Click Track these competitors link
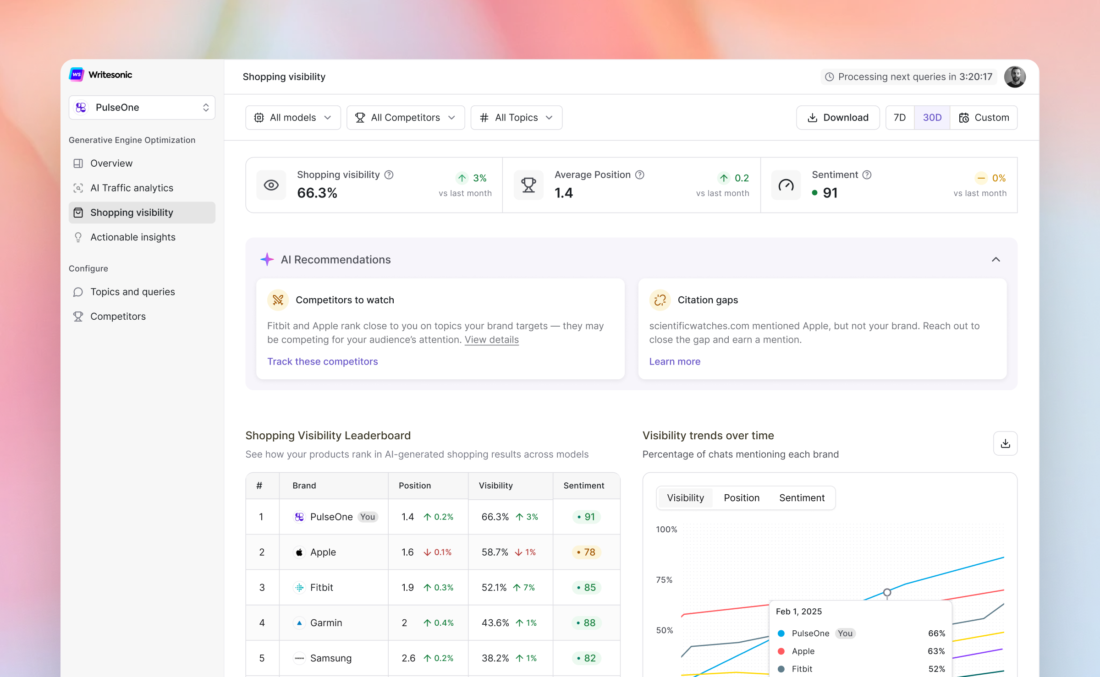Screen dimensions: 1100x677 coord(322,361)
